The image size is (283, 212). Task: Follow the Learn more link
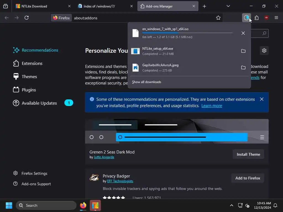(211, 106)
